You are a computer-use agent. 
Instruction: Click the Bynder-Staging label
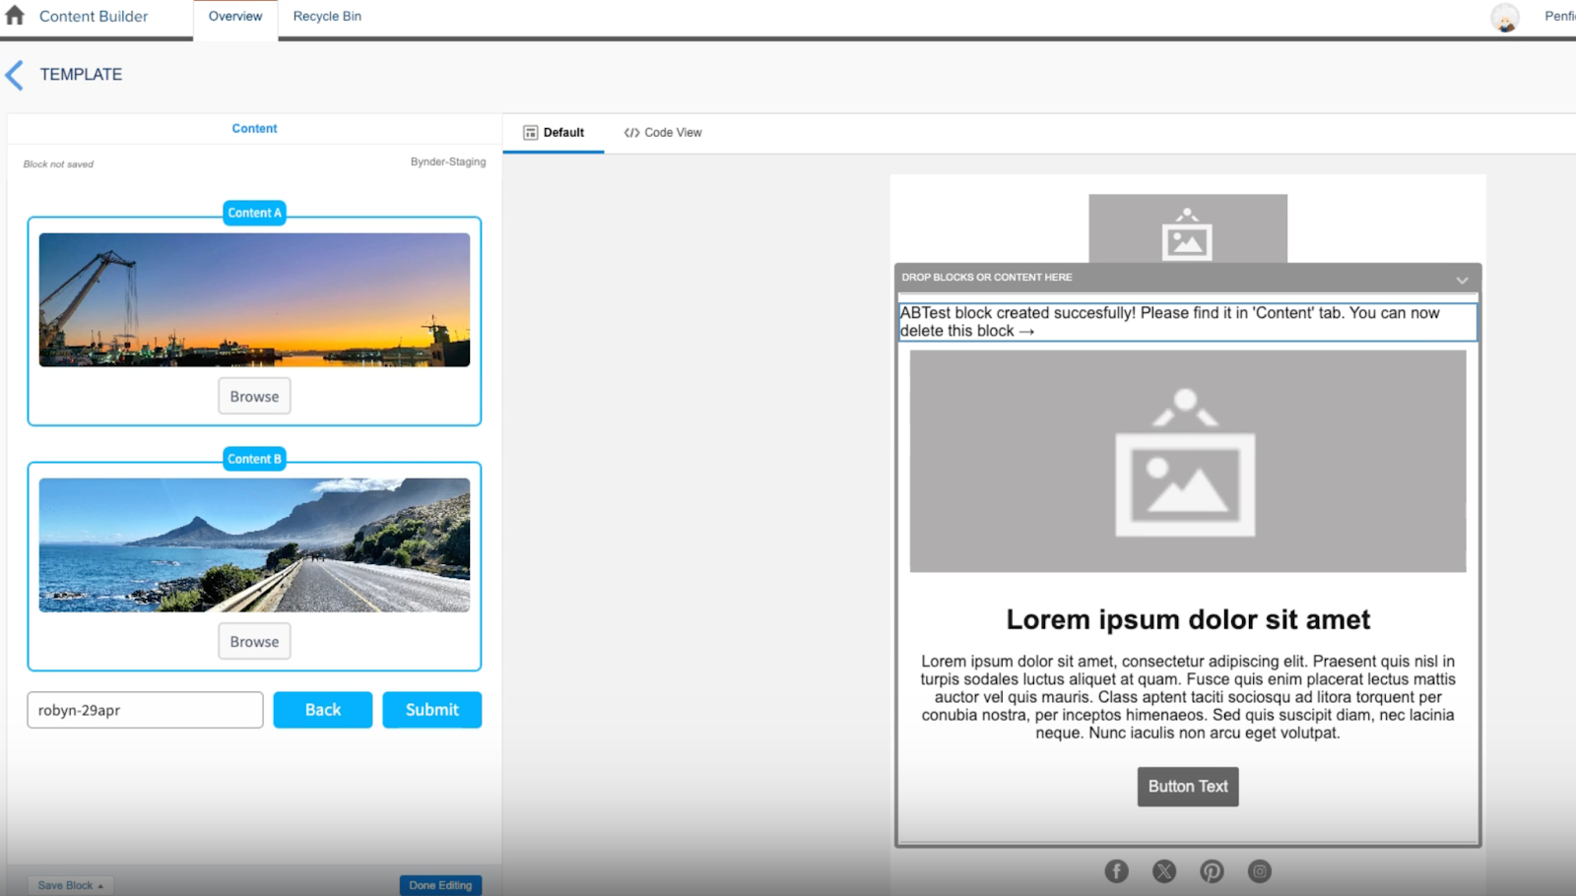point(448,161)
